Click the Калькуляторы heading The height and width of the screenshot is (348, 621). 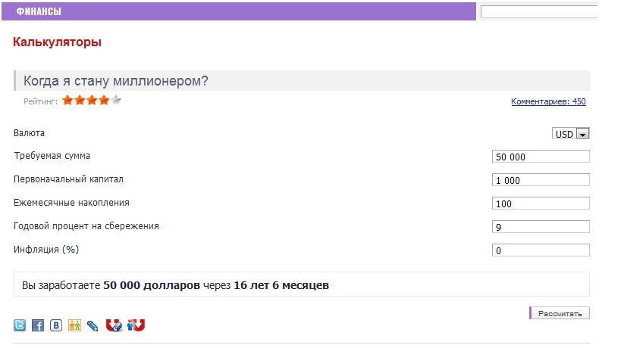[x=57, y=42]
